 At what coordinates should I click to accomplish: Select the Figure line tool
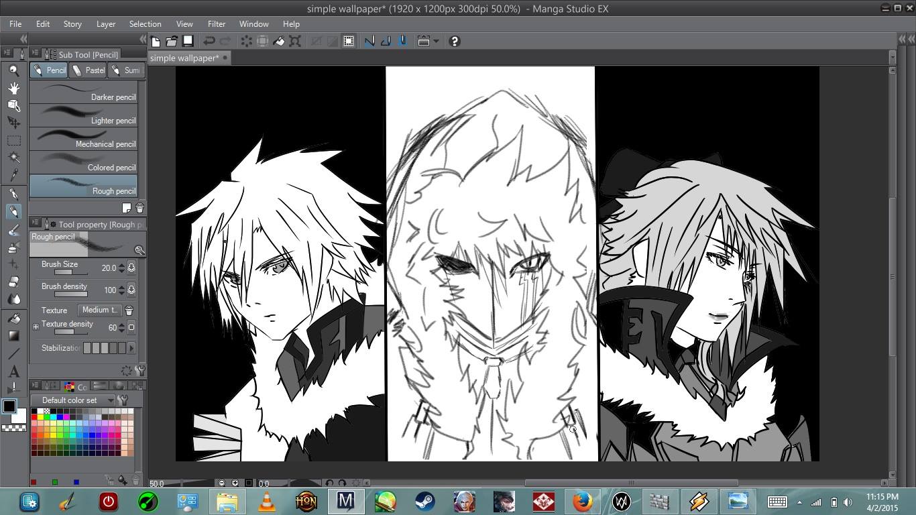click(x=13, y=353)
